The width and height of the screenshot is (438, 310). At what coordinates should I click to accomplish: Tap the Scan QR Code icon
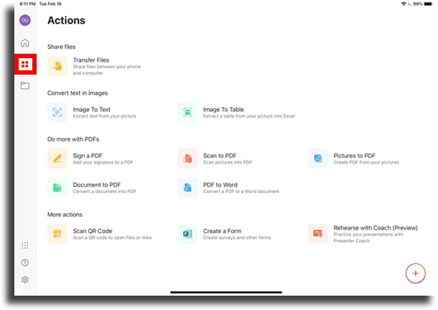pyautogui.click(x=57, y=234)
